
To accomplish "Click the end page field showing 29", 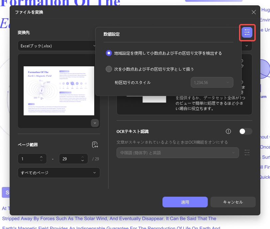I will pyautogui.click(x=74, y=159).
